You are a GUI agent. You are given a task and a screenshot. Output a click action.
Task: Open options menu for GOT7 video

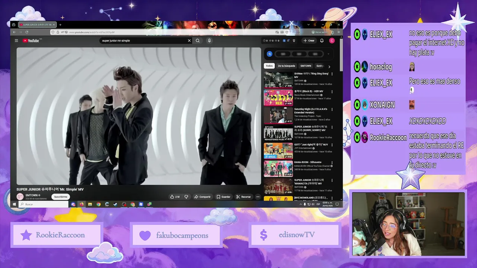[332, 145]
